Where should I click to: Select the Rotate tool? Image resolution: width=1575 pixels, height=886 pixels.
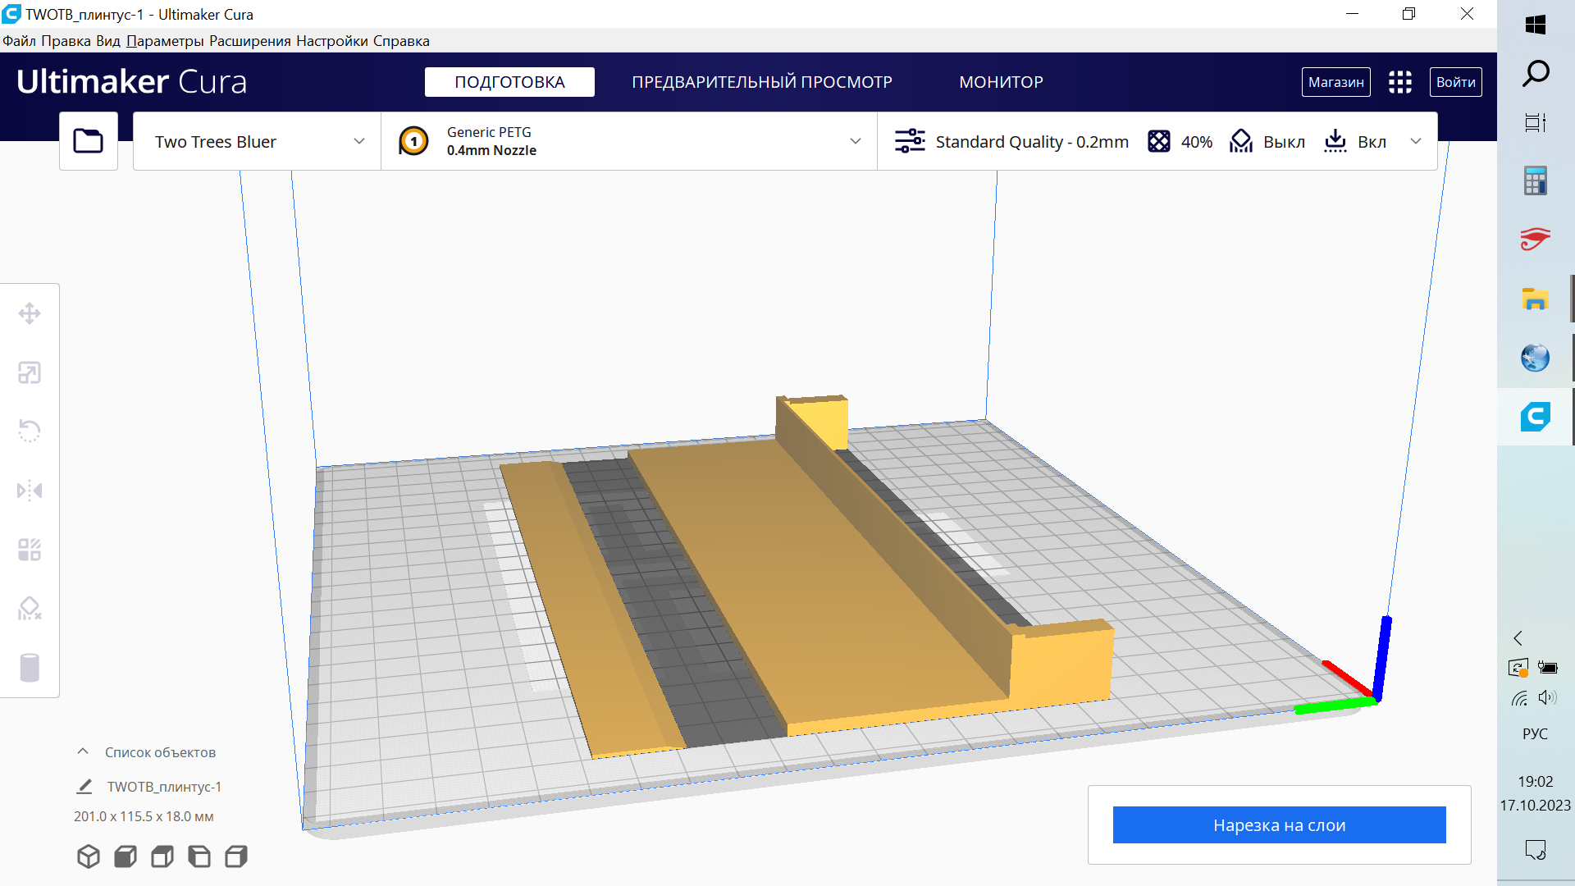coord(30,431)
